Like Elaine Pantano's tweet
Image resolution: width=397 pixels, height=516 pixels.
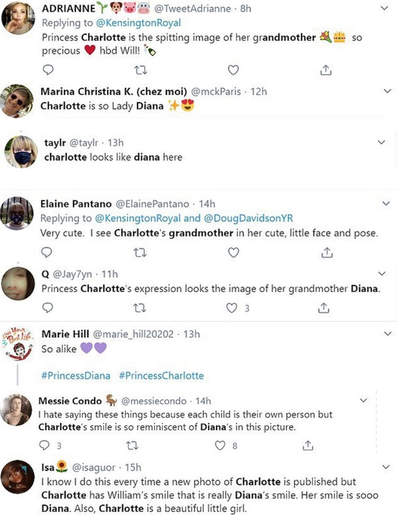(234, 253)
